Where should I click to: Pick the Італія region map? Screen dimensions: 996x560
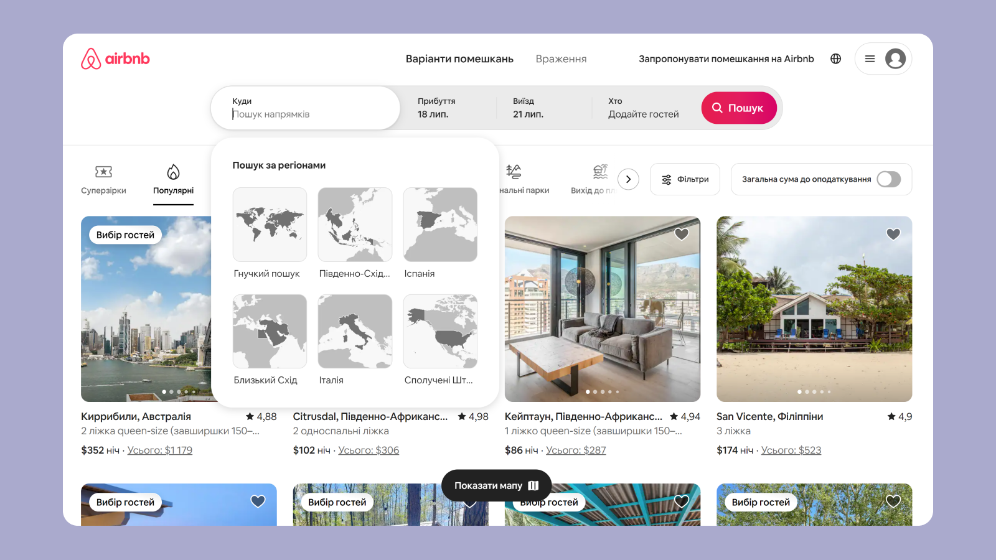[x=355, y=332]
